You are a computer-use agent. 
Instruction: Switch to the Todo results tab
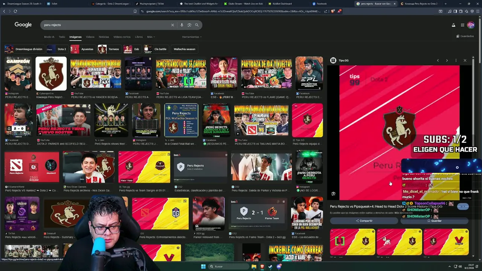(62, 37)
